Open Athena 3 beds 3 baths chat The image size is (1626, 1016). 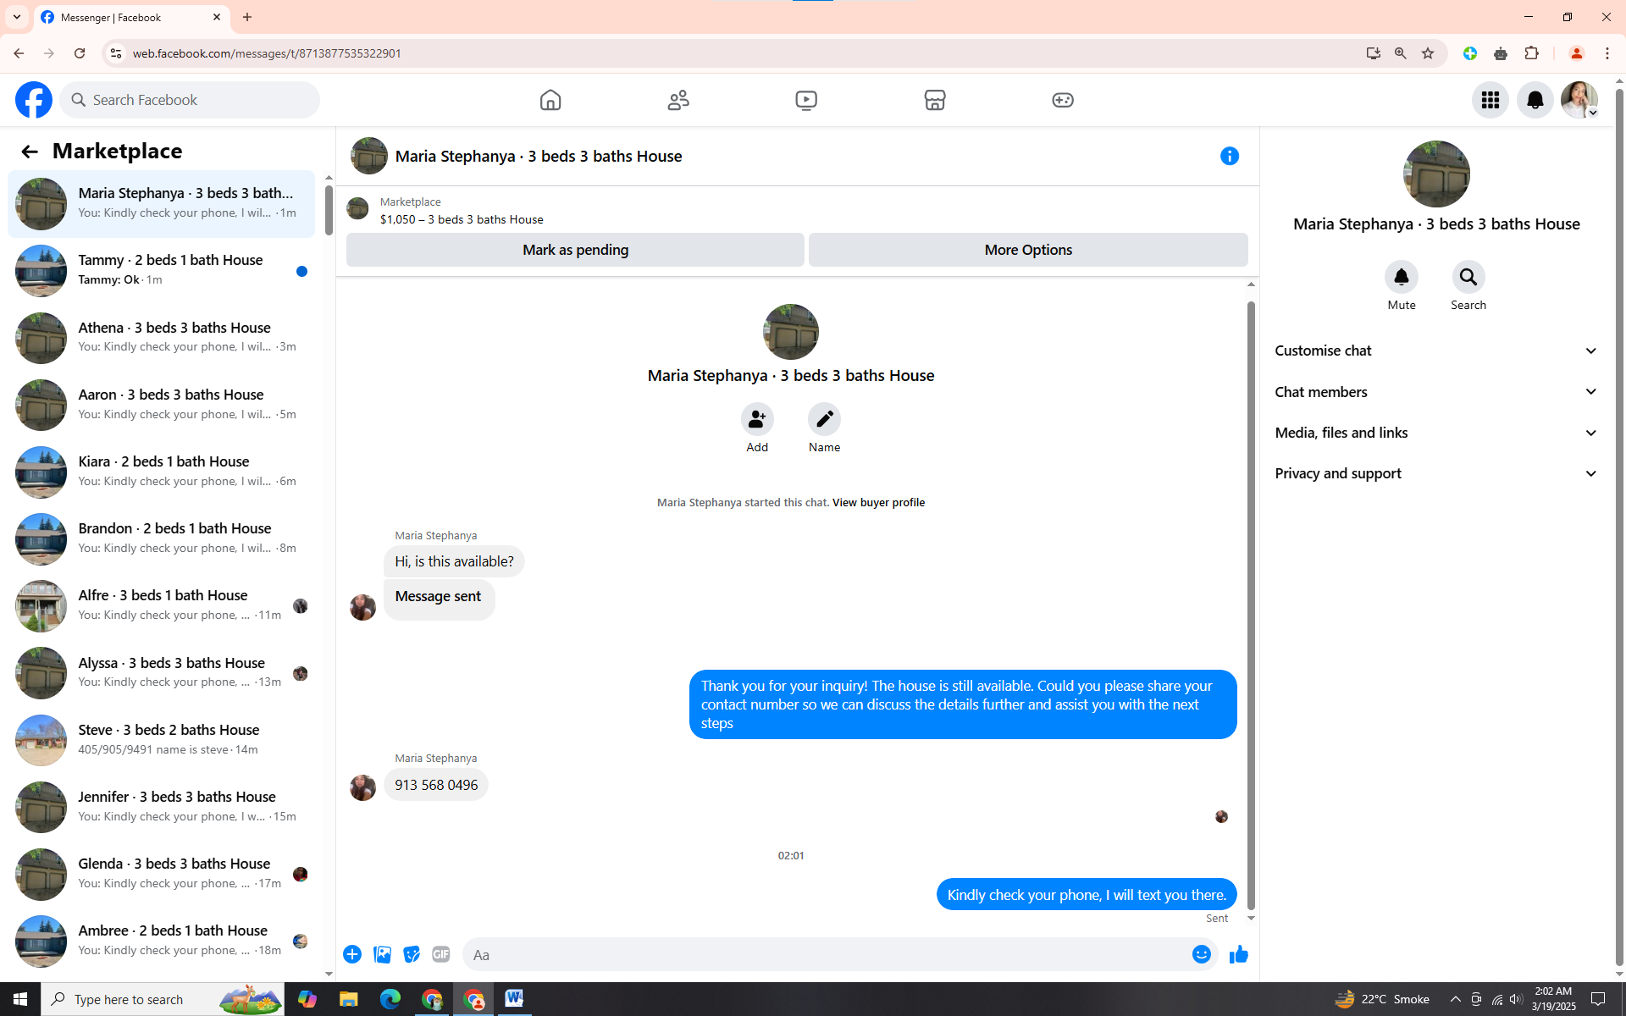161,338
